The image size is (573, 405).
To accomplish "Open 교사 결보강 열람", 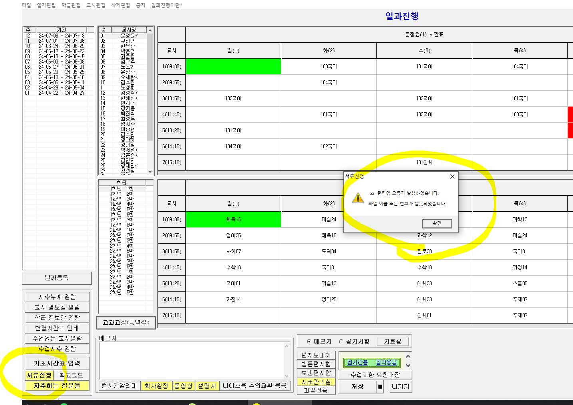I will pyautogui.click(x=57, y=307).
